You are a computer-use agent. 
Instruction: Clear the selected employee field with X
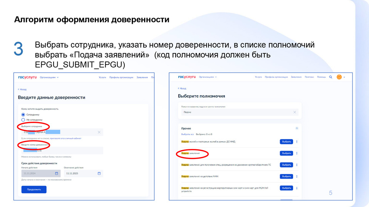[x=99, y=132]
